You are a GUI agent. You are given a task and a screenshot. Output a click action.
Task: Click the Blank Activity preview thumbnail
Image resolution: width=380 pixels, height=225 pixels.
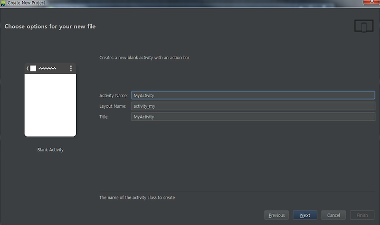[x=50, y=100]
